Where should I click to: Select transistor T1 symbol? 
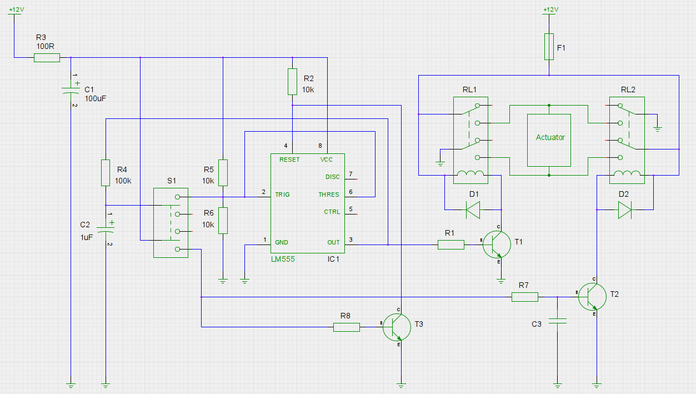pos(496,243)
